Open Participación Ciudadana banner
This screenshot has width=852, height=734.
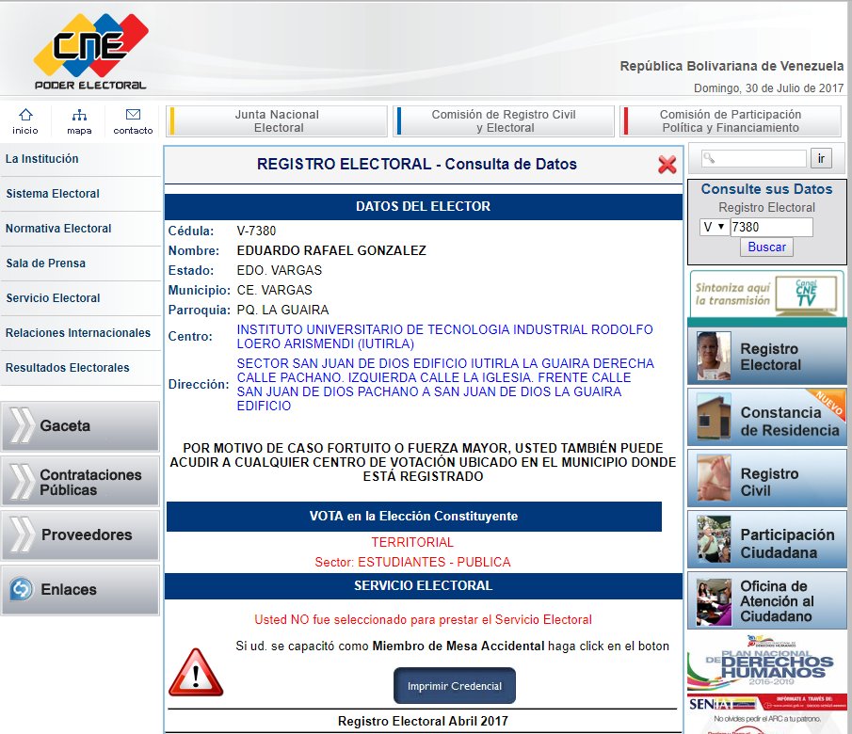767,539
